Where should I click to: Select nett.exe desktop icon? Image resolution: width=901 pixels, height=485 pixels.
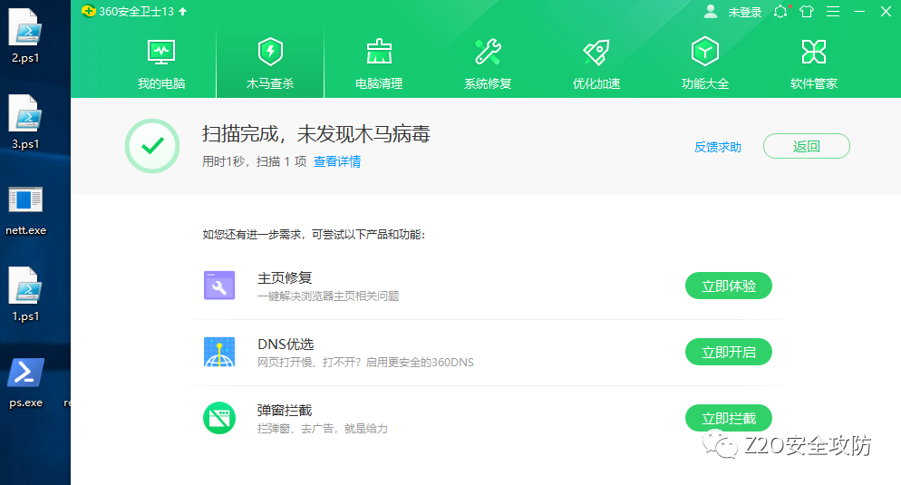click(25, 211)
